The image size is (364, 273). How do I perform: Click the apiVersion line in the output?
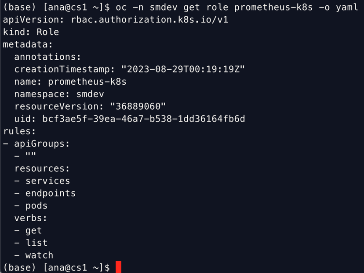(116, 20)
